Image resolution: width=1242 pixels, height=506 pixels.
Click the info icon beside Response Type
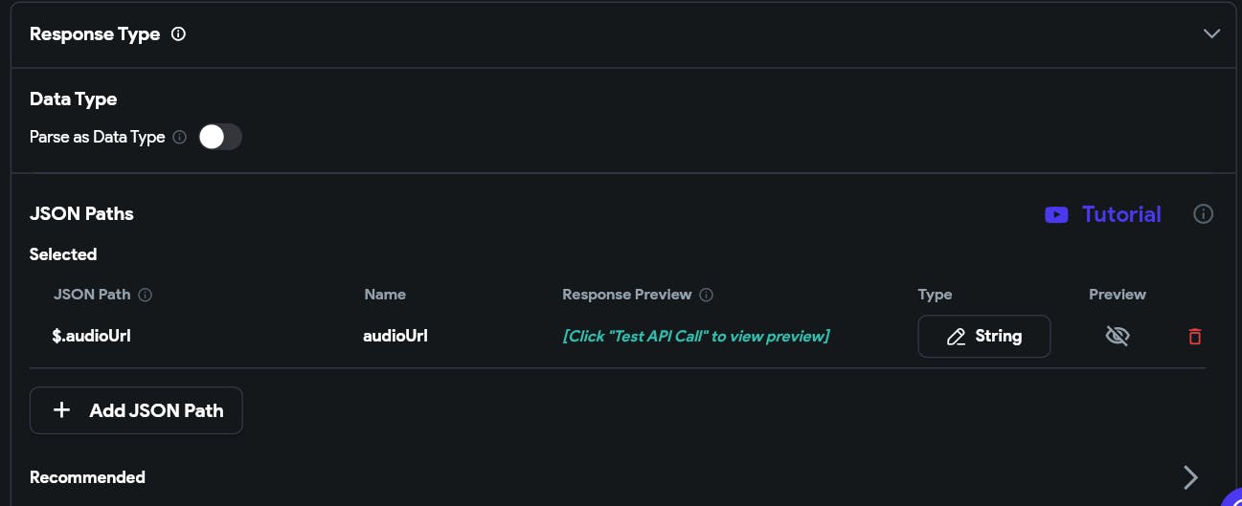(x=178, y=33)
